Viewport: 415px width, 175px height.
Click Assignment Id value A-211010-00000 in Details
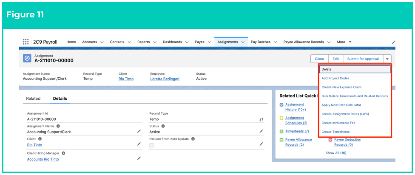pyautogui.click(x=41, y=119)
